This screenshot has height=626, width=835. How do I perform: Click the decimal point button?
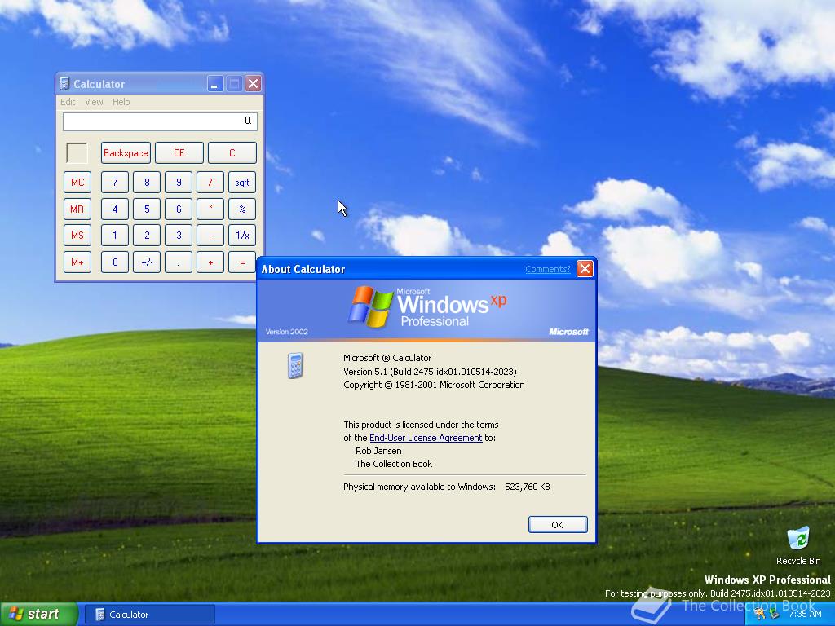(179, 262)
